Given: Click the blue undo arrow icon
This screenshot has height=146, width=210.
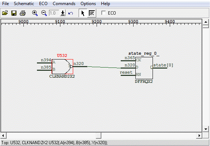Looking at the screenshot, I should tap(71, 13).
